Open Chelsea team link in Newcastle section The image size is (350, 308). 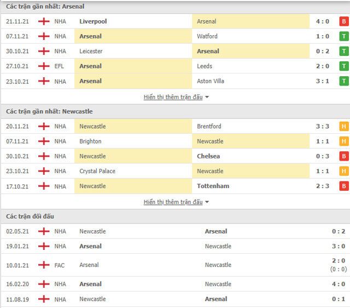(x=208, y=156)
